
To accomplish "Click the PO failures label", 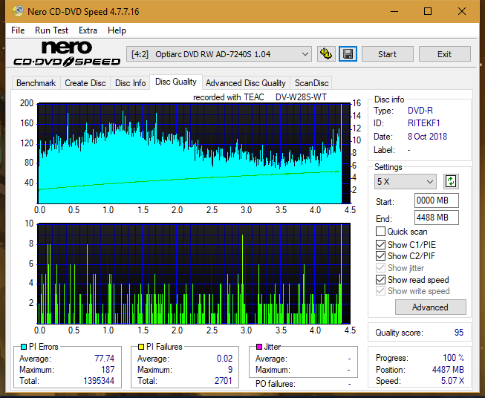I will pos(276,384).
